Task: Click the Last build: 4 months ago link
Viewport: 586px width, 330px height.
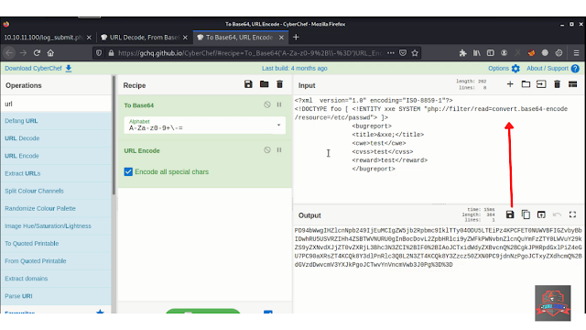Action: pyautogui.click(x=295, y=69)
